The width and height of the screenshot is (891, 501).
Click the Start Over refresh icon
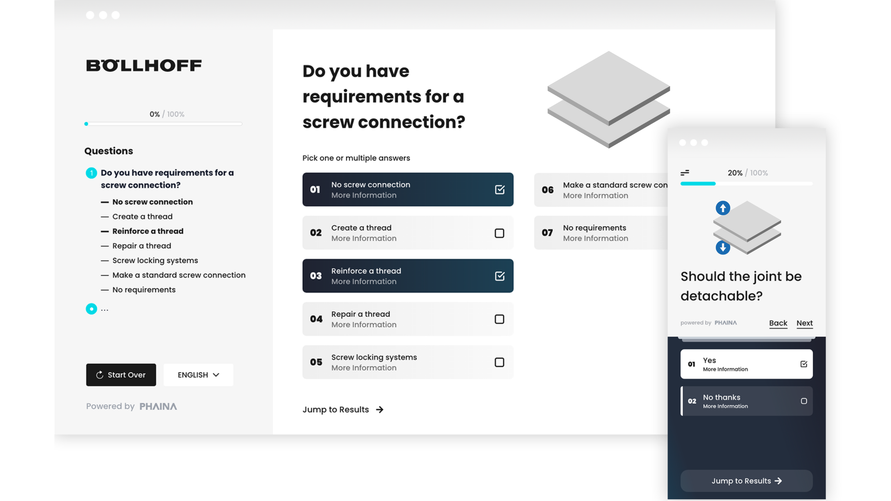pos(100,375)
